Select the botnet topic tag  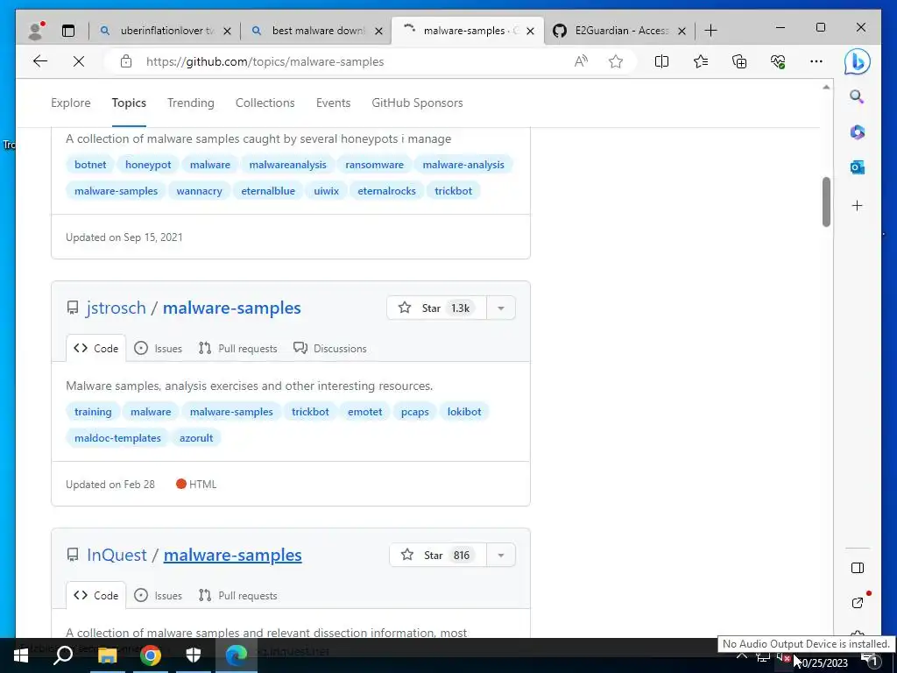(x=90, y=165)
